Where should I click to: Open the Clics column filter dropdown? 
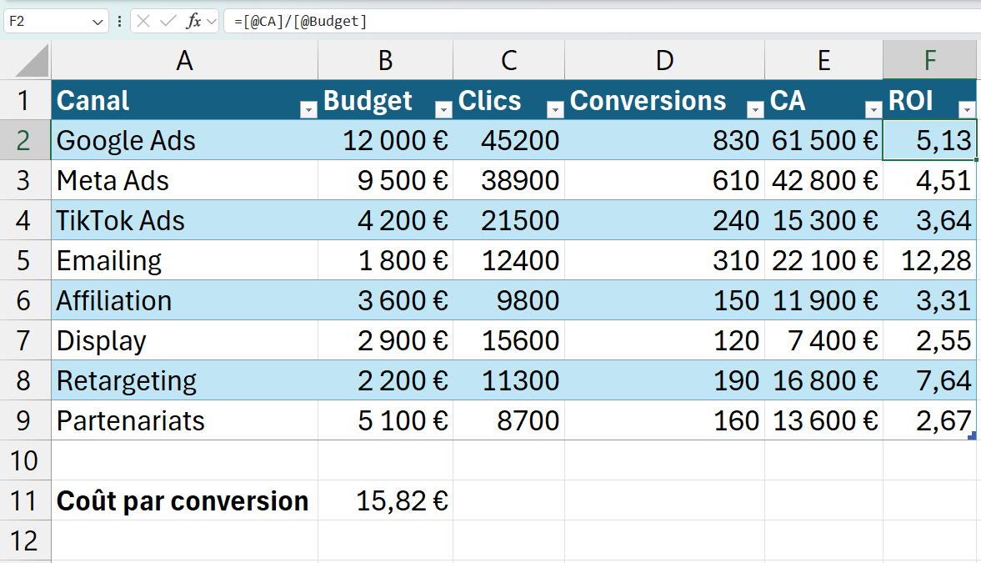[x=555, y=109]
